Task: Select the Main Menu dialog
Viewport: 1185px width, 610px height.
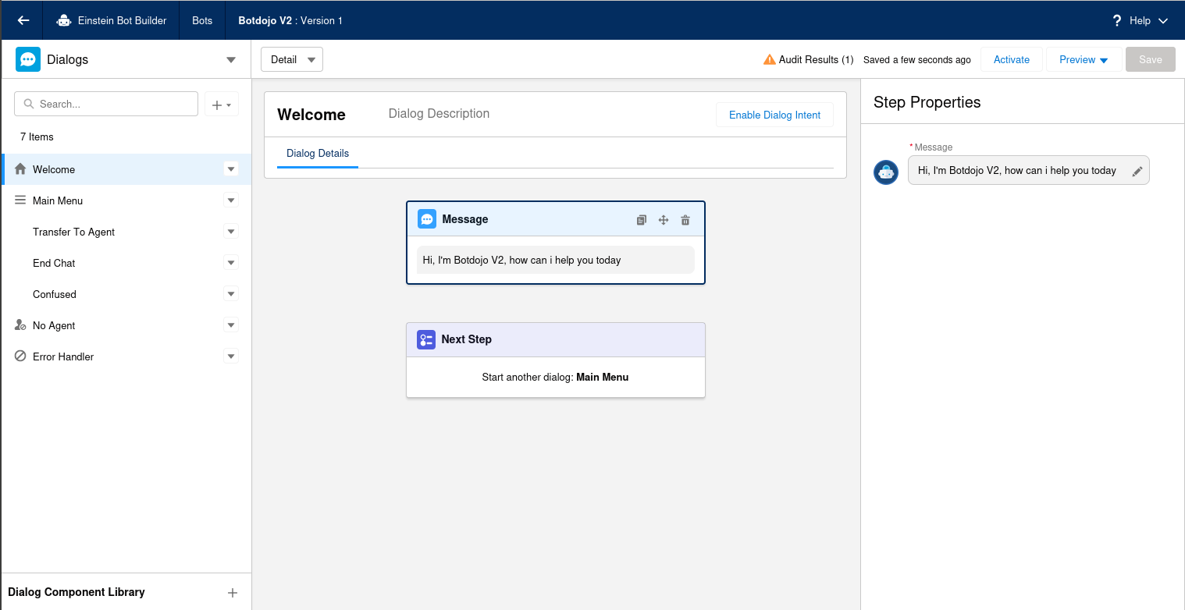Action: 126,200
